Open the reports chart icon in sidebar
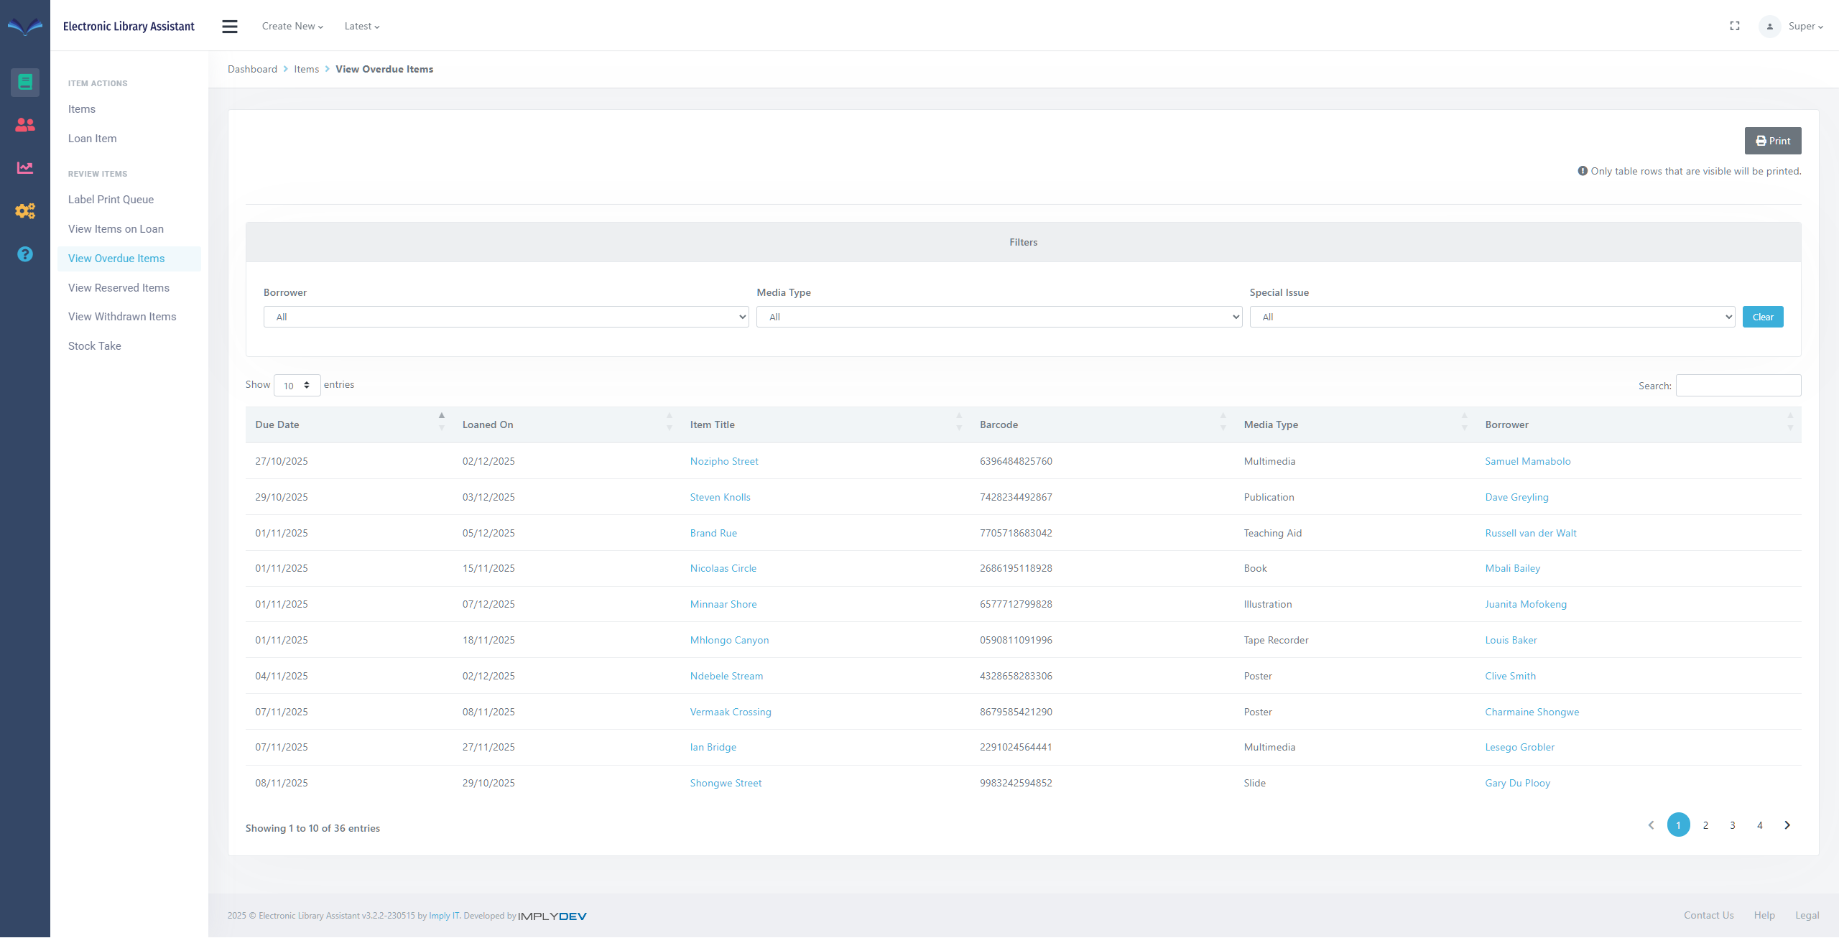 (25, 167)
